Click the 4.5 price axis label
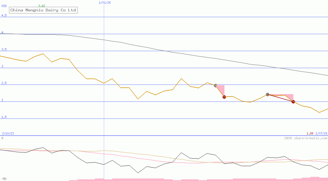This screenshot has width=328, height=181. (4, 15)
